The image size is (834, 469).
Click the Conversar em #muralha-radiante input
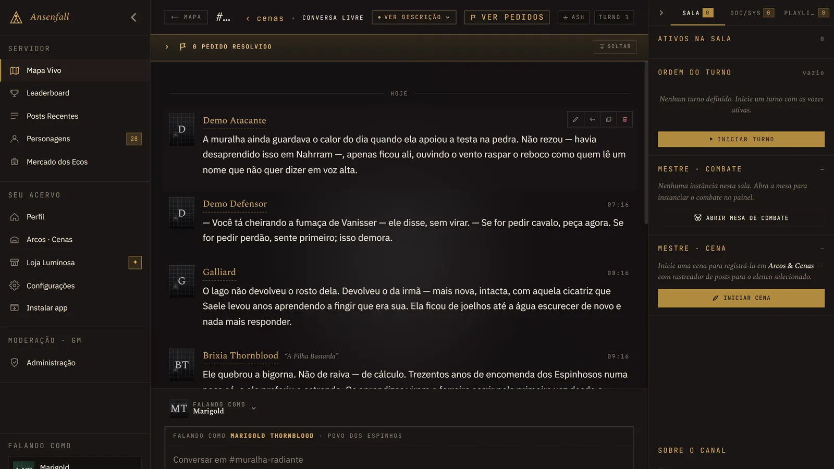tap(399, 460)
